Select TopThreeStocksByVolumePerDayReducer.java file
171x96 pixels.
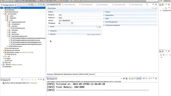pyautogui.click(x=27, y=45)
